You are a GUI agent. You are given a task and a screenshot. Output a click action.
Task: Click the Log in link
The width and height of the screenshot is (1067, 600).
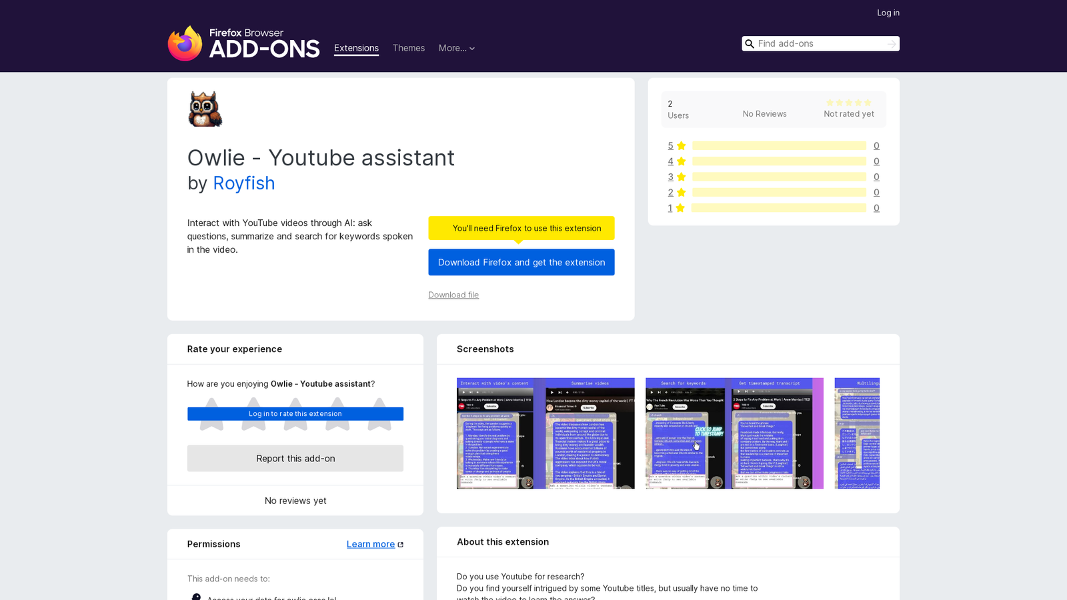[888, 13]
